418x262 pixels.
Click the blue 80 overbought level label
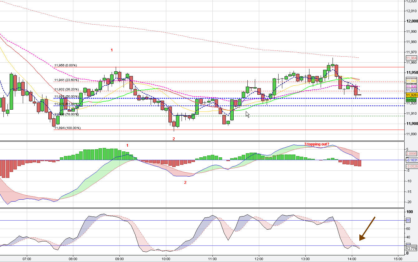pyautogui.click(x=408, y=221)
